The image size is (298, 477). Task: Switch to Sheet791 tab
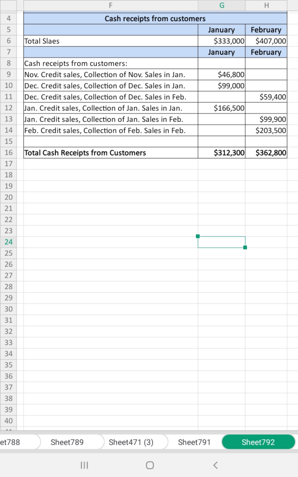click(194, 442)
